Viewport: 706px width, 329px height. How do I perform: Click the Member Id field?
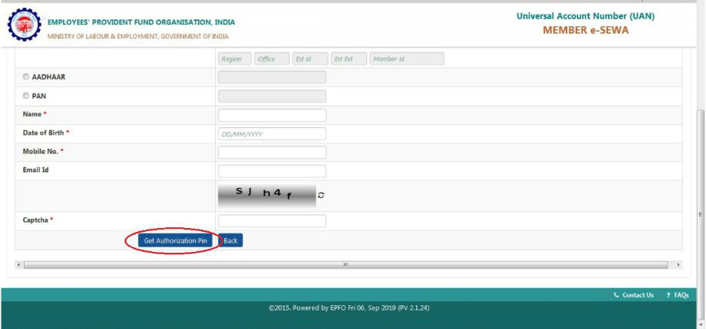click(406, 59)
